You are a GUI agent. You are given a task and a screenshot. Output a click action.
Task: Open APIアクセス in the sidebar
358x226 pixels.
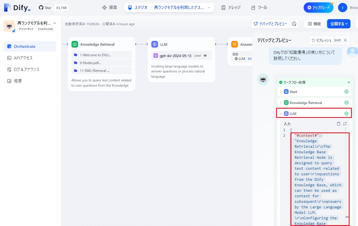pos(30,58)
